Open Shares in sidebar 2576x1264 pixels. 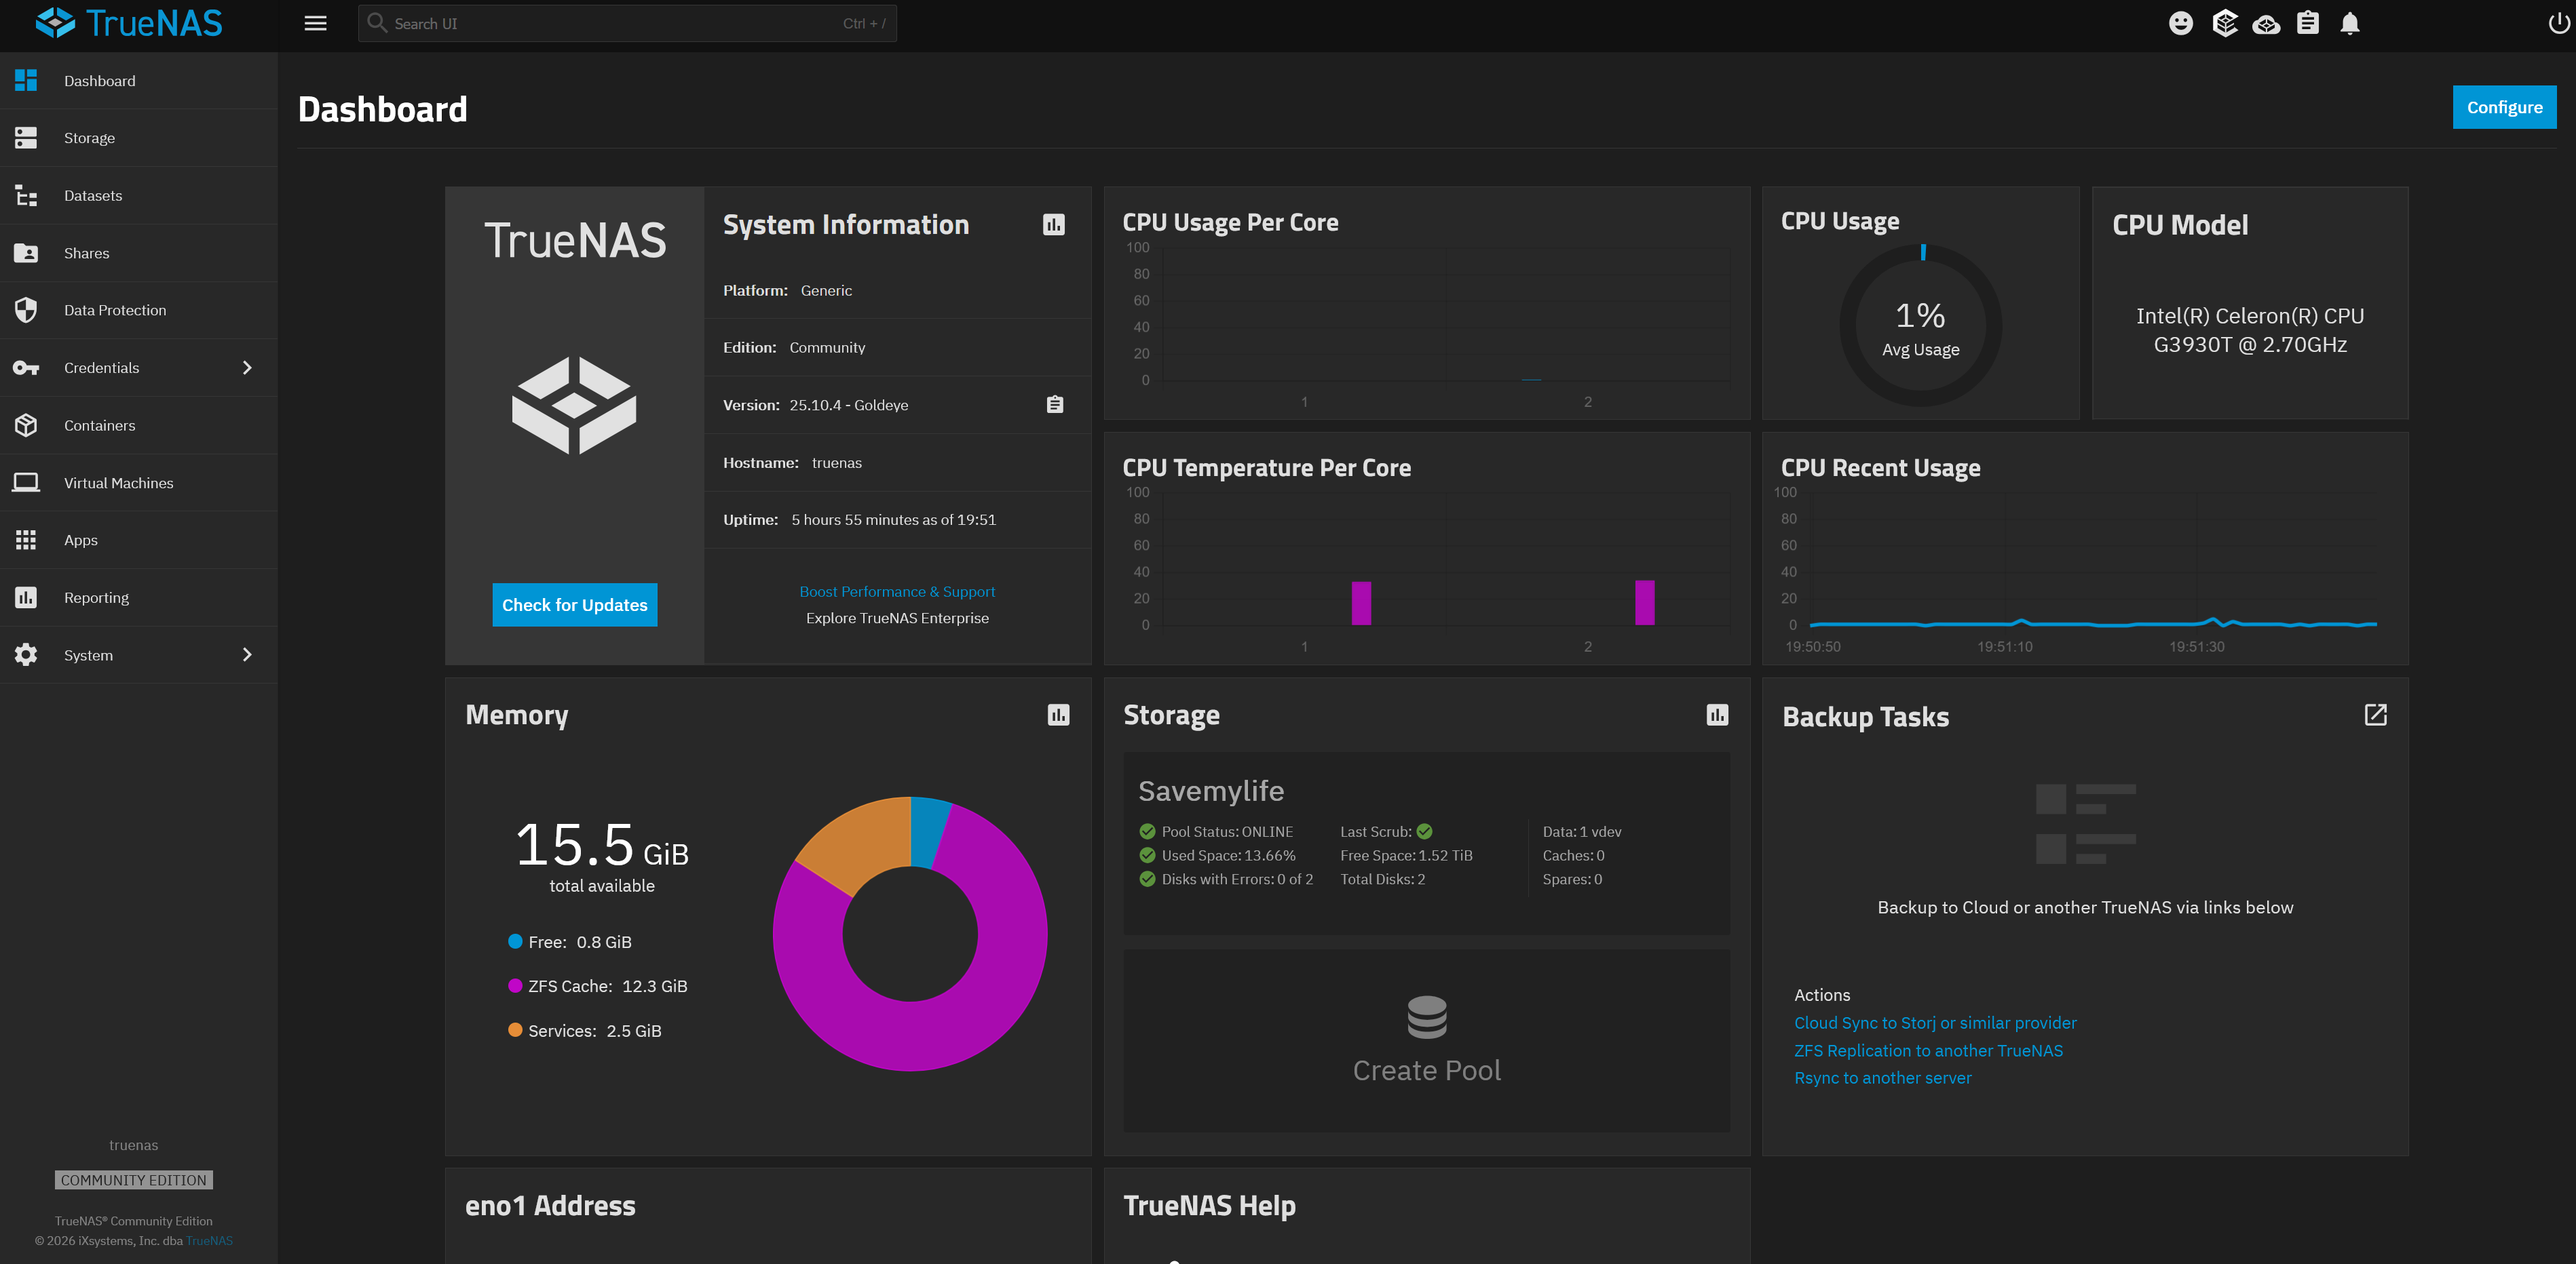139,253
